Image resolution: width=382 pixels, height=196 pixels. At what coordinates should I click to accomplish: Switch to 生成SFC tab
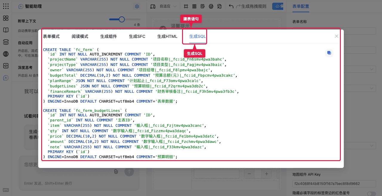click(x=137, y=36)
